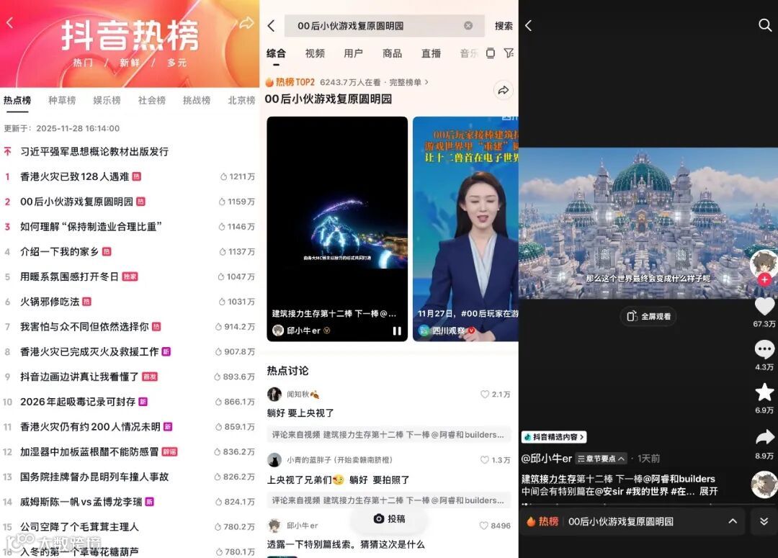Open the search results filter funnel icon
This screenshot has height=558, width=778.
pyautogui.click(x=509, y=53)
